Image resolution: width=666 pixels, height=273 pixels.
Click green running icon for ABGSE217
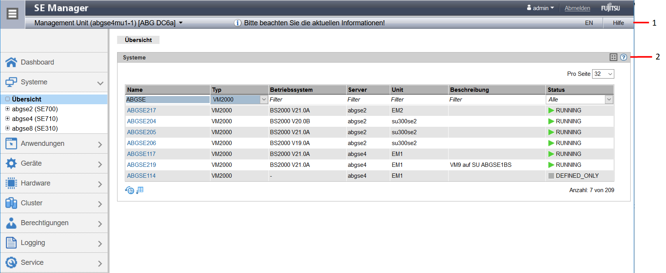pyautogui.click(x=551, y=110)
